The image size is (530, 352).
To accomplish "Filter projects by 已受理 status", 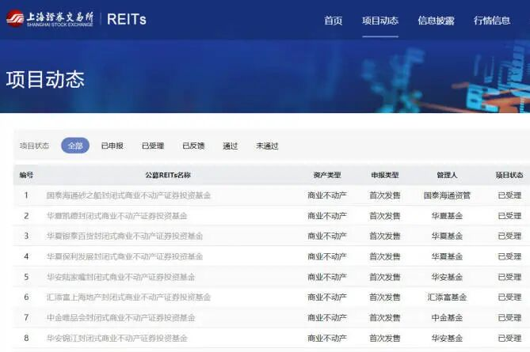I will pos(153,146).
